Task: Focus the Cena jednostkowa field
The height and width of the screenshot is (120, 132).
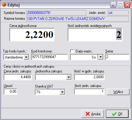Action: (32, 35)
